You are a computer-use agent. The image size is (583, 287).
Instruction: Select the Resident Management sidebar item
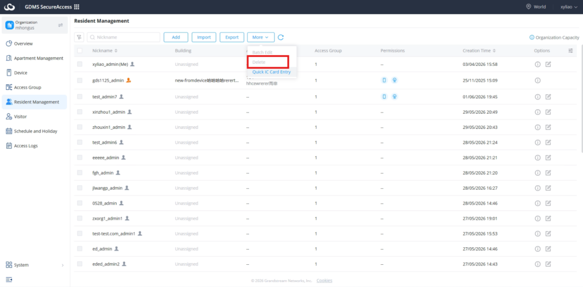pos(35,102)
